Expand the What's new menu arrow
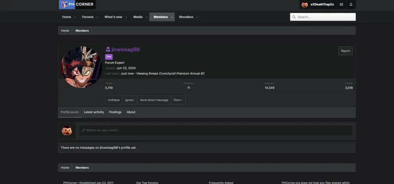 pos(126,17)
